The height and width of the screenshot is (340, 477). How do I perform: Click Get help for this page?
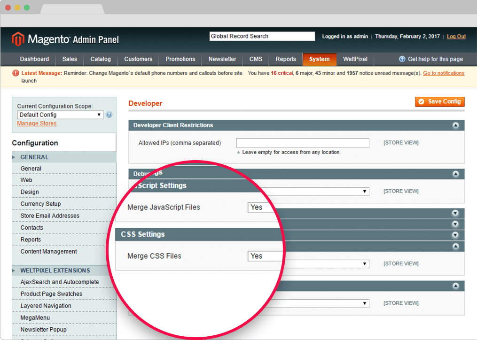pyautogui.click(x=435, y=59)
